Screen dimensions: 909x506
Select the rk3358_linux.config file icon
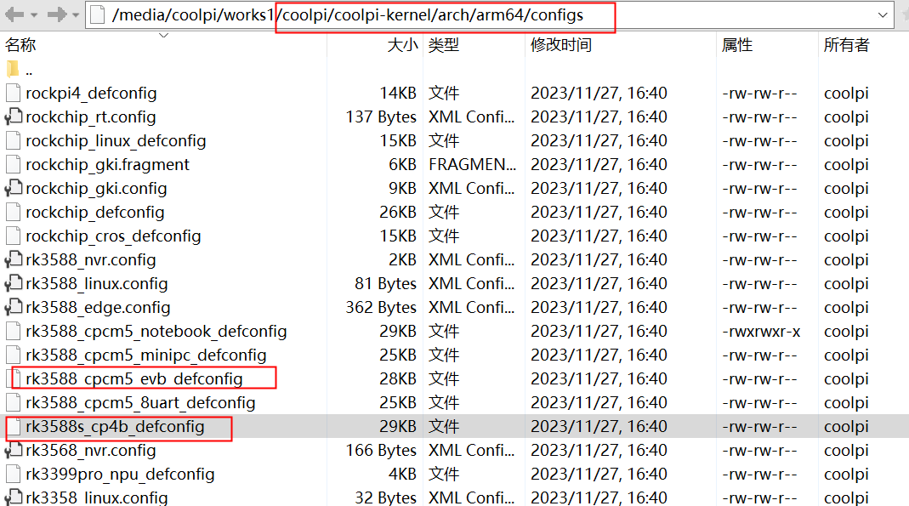(14, 497)
